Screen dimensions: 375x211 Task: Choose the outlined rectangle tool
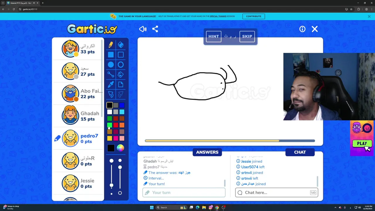pos(121,55)
